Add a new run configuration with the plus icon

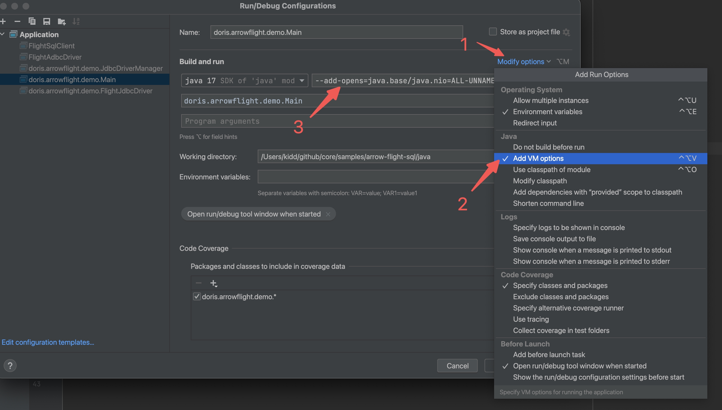pyautogui.click(x=4, y=21)
